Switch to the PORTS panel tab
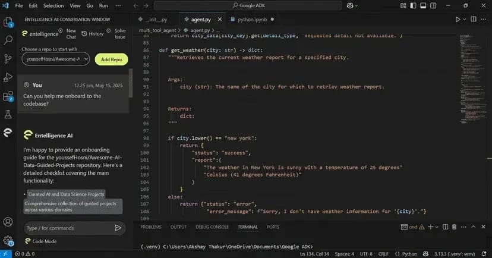Screen dimensions: 492x258 (x=273, y=227)
